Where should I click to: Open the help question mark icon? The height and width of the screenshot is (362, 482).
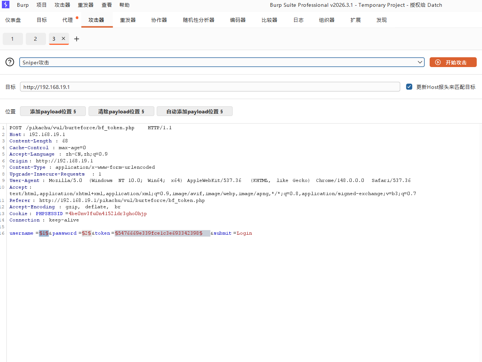[10, 62]
